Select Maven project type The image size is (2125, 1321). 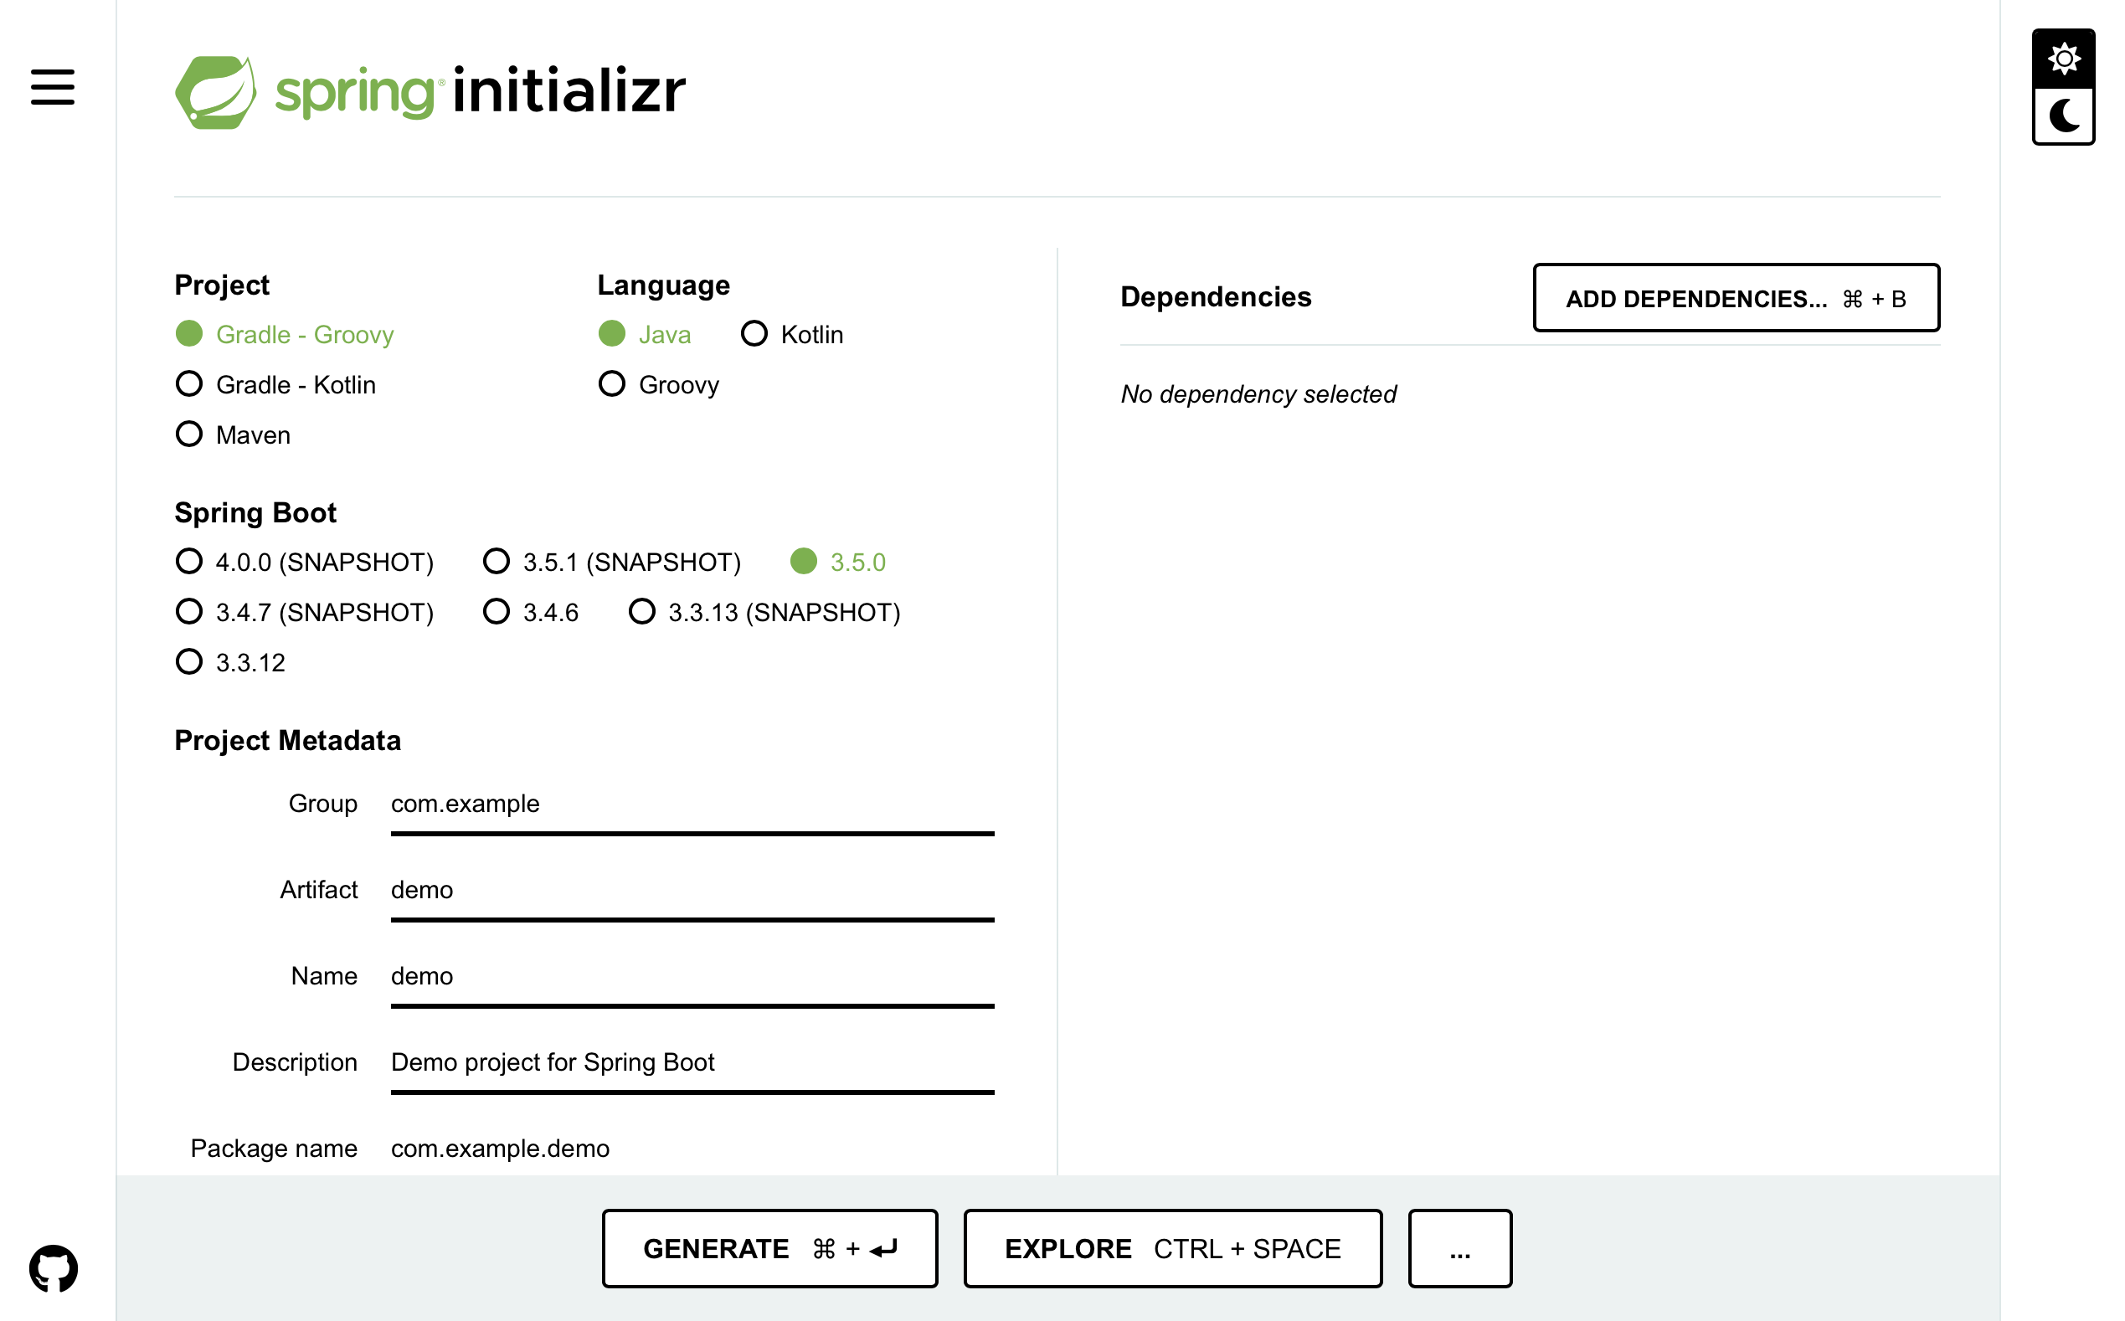(234, 434)
